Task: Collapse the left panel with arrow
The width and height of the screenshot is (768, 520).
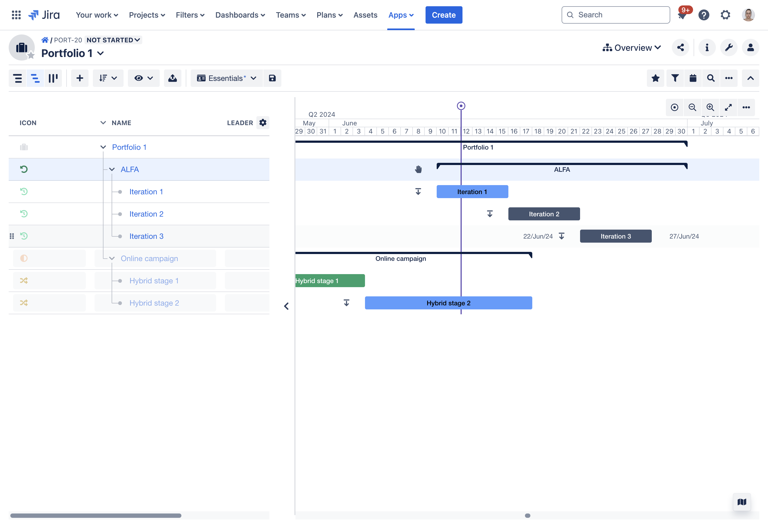Action: (286, 306)
